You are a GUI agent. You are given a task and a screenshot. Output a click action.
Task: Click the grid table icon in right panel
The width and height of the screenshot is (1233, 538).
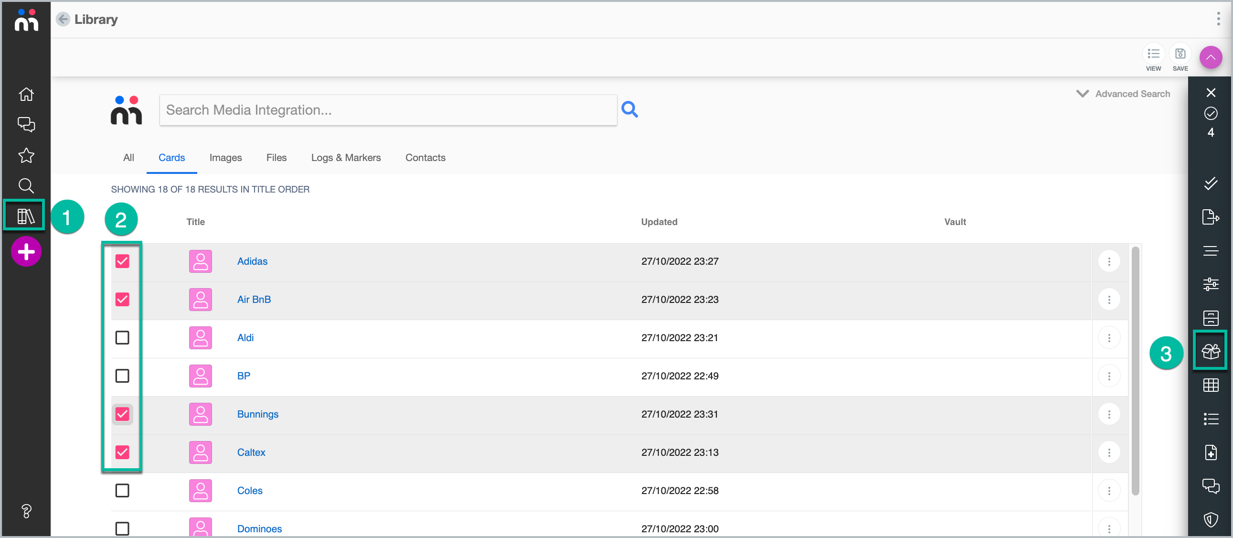coord(1210,385)
